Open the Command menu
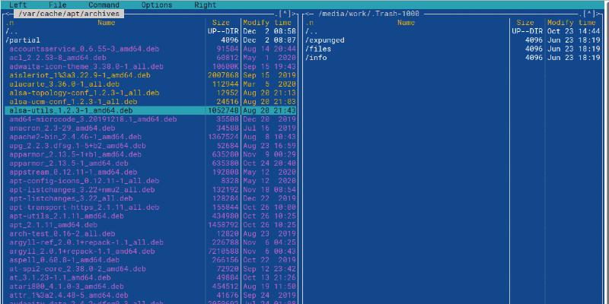Viewport: 609px width, 304px height. (x=104, y=5)
